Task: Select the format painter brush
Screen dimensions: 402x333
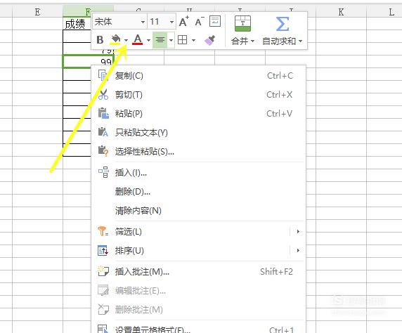Action: pos(209,40)
